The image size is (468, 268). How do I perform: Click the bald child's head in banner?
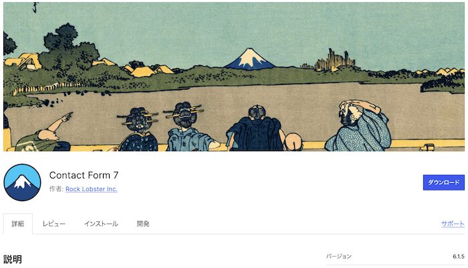(x=294, y=142)
